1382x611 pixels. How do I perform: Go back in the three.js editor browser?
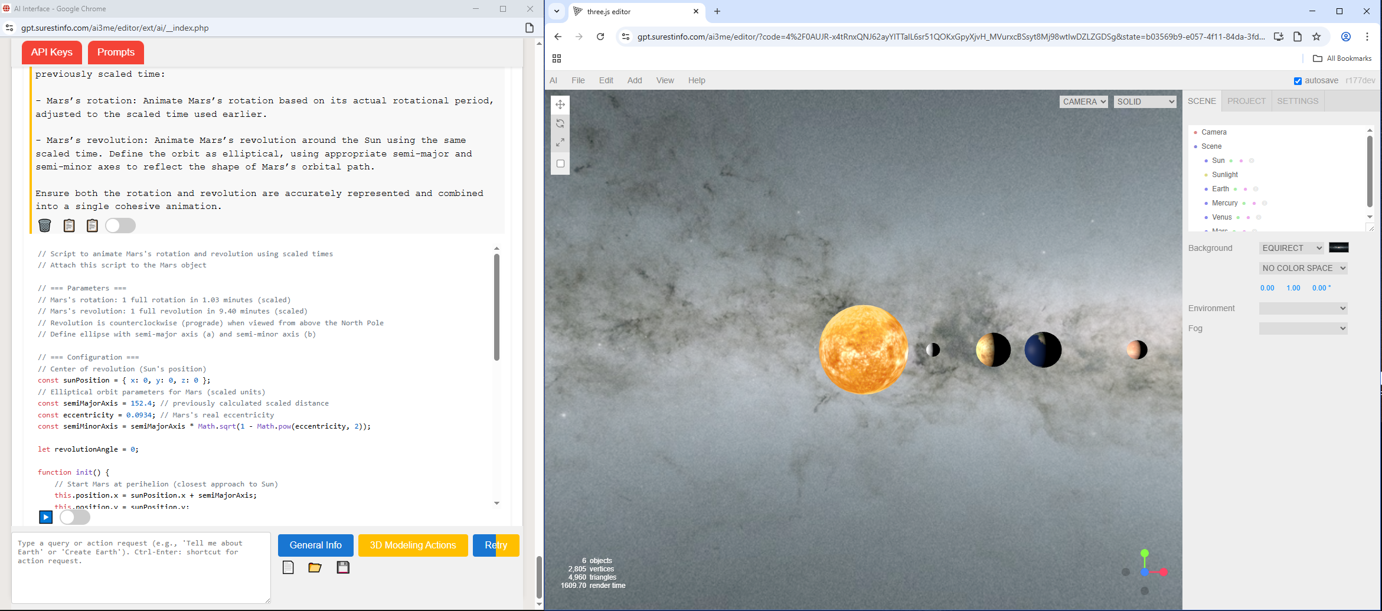558,37
